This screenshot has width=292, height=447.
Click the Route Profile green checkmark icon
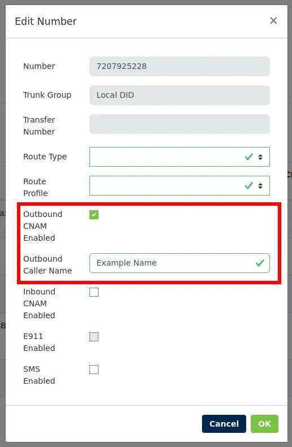249,186
